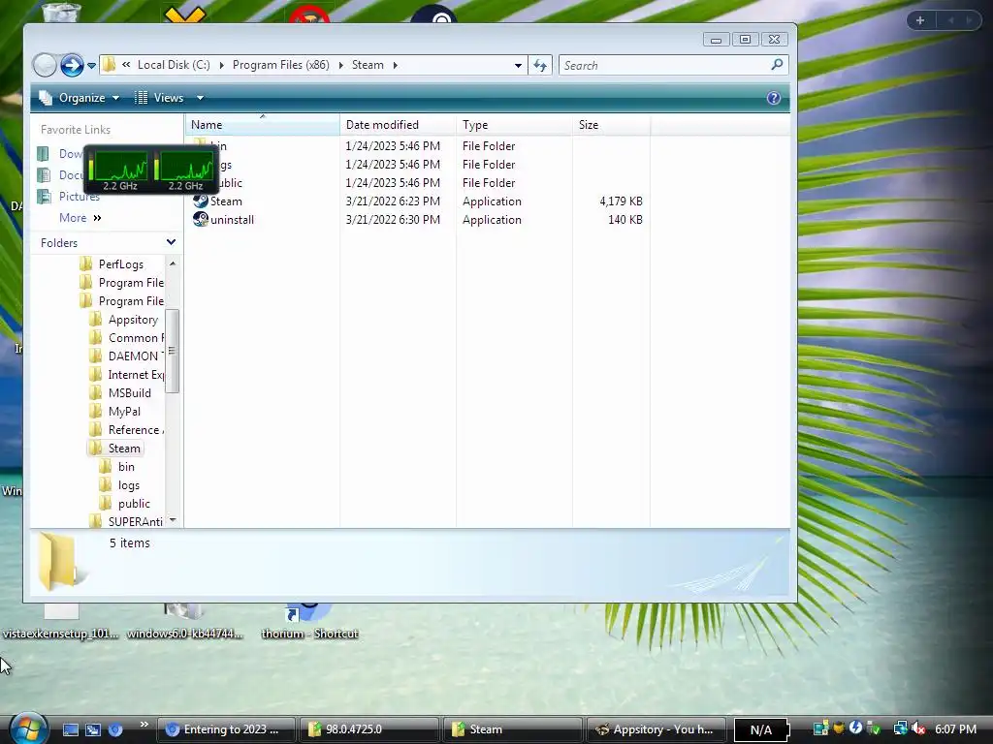This screenshot has height=744, width=993.
Task: Sort by the Name column header
Action: [262, 125]
